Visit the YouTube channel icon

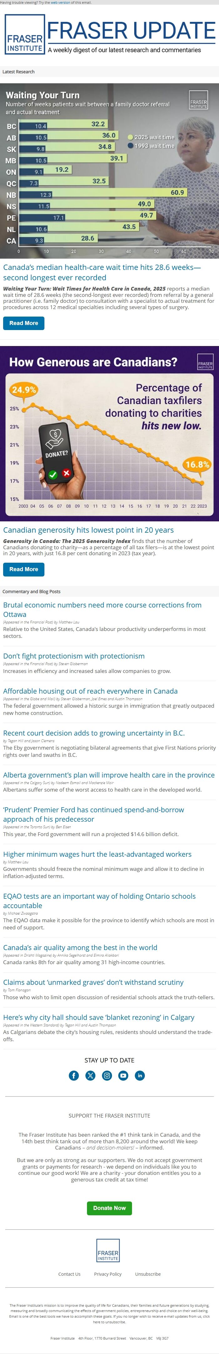coord(123,1075)
